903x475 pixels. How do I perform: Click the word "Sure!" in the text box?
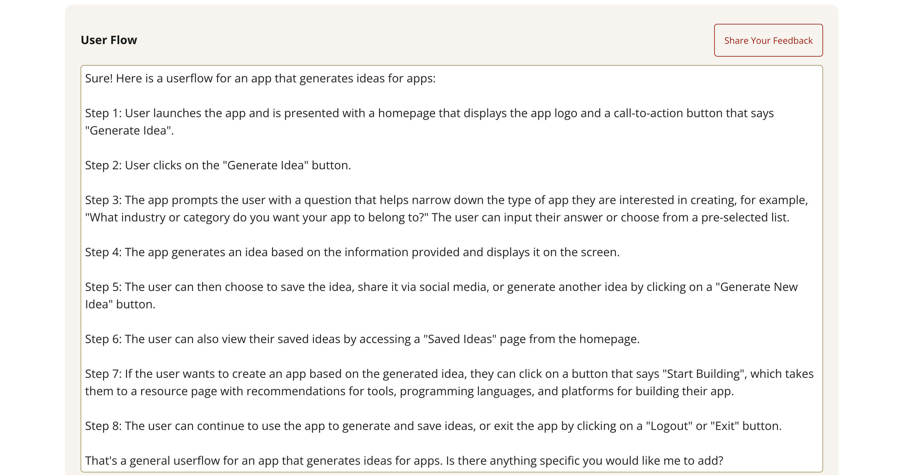click(99, 79)
